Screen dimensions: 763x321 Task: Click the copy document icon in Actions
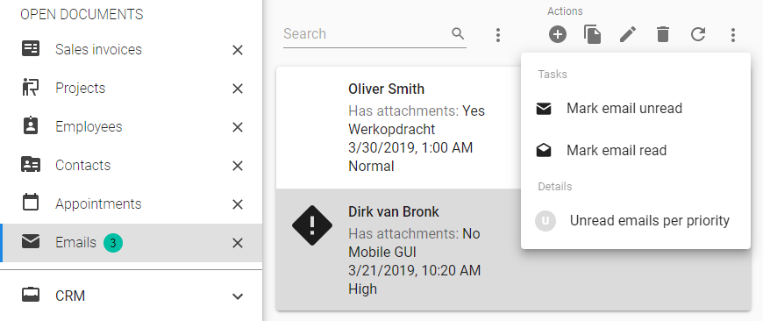click(593, 34)
